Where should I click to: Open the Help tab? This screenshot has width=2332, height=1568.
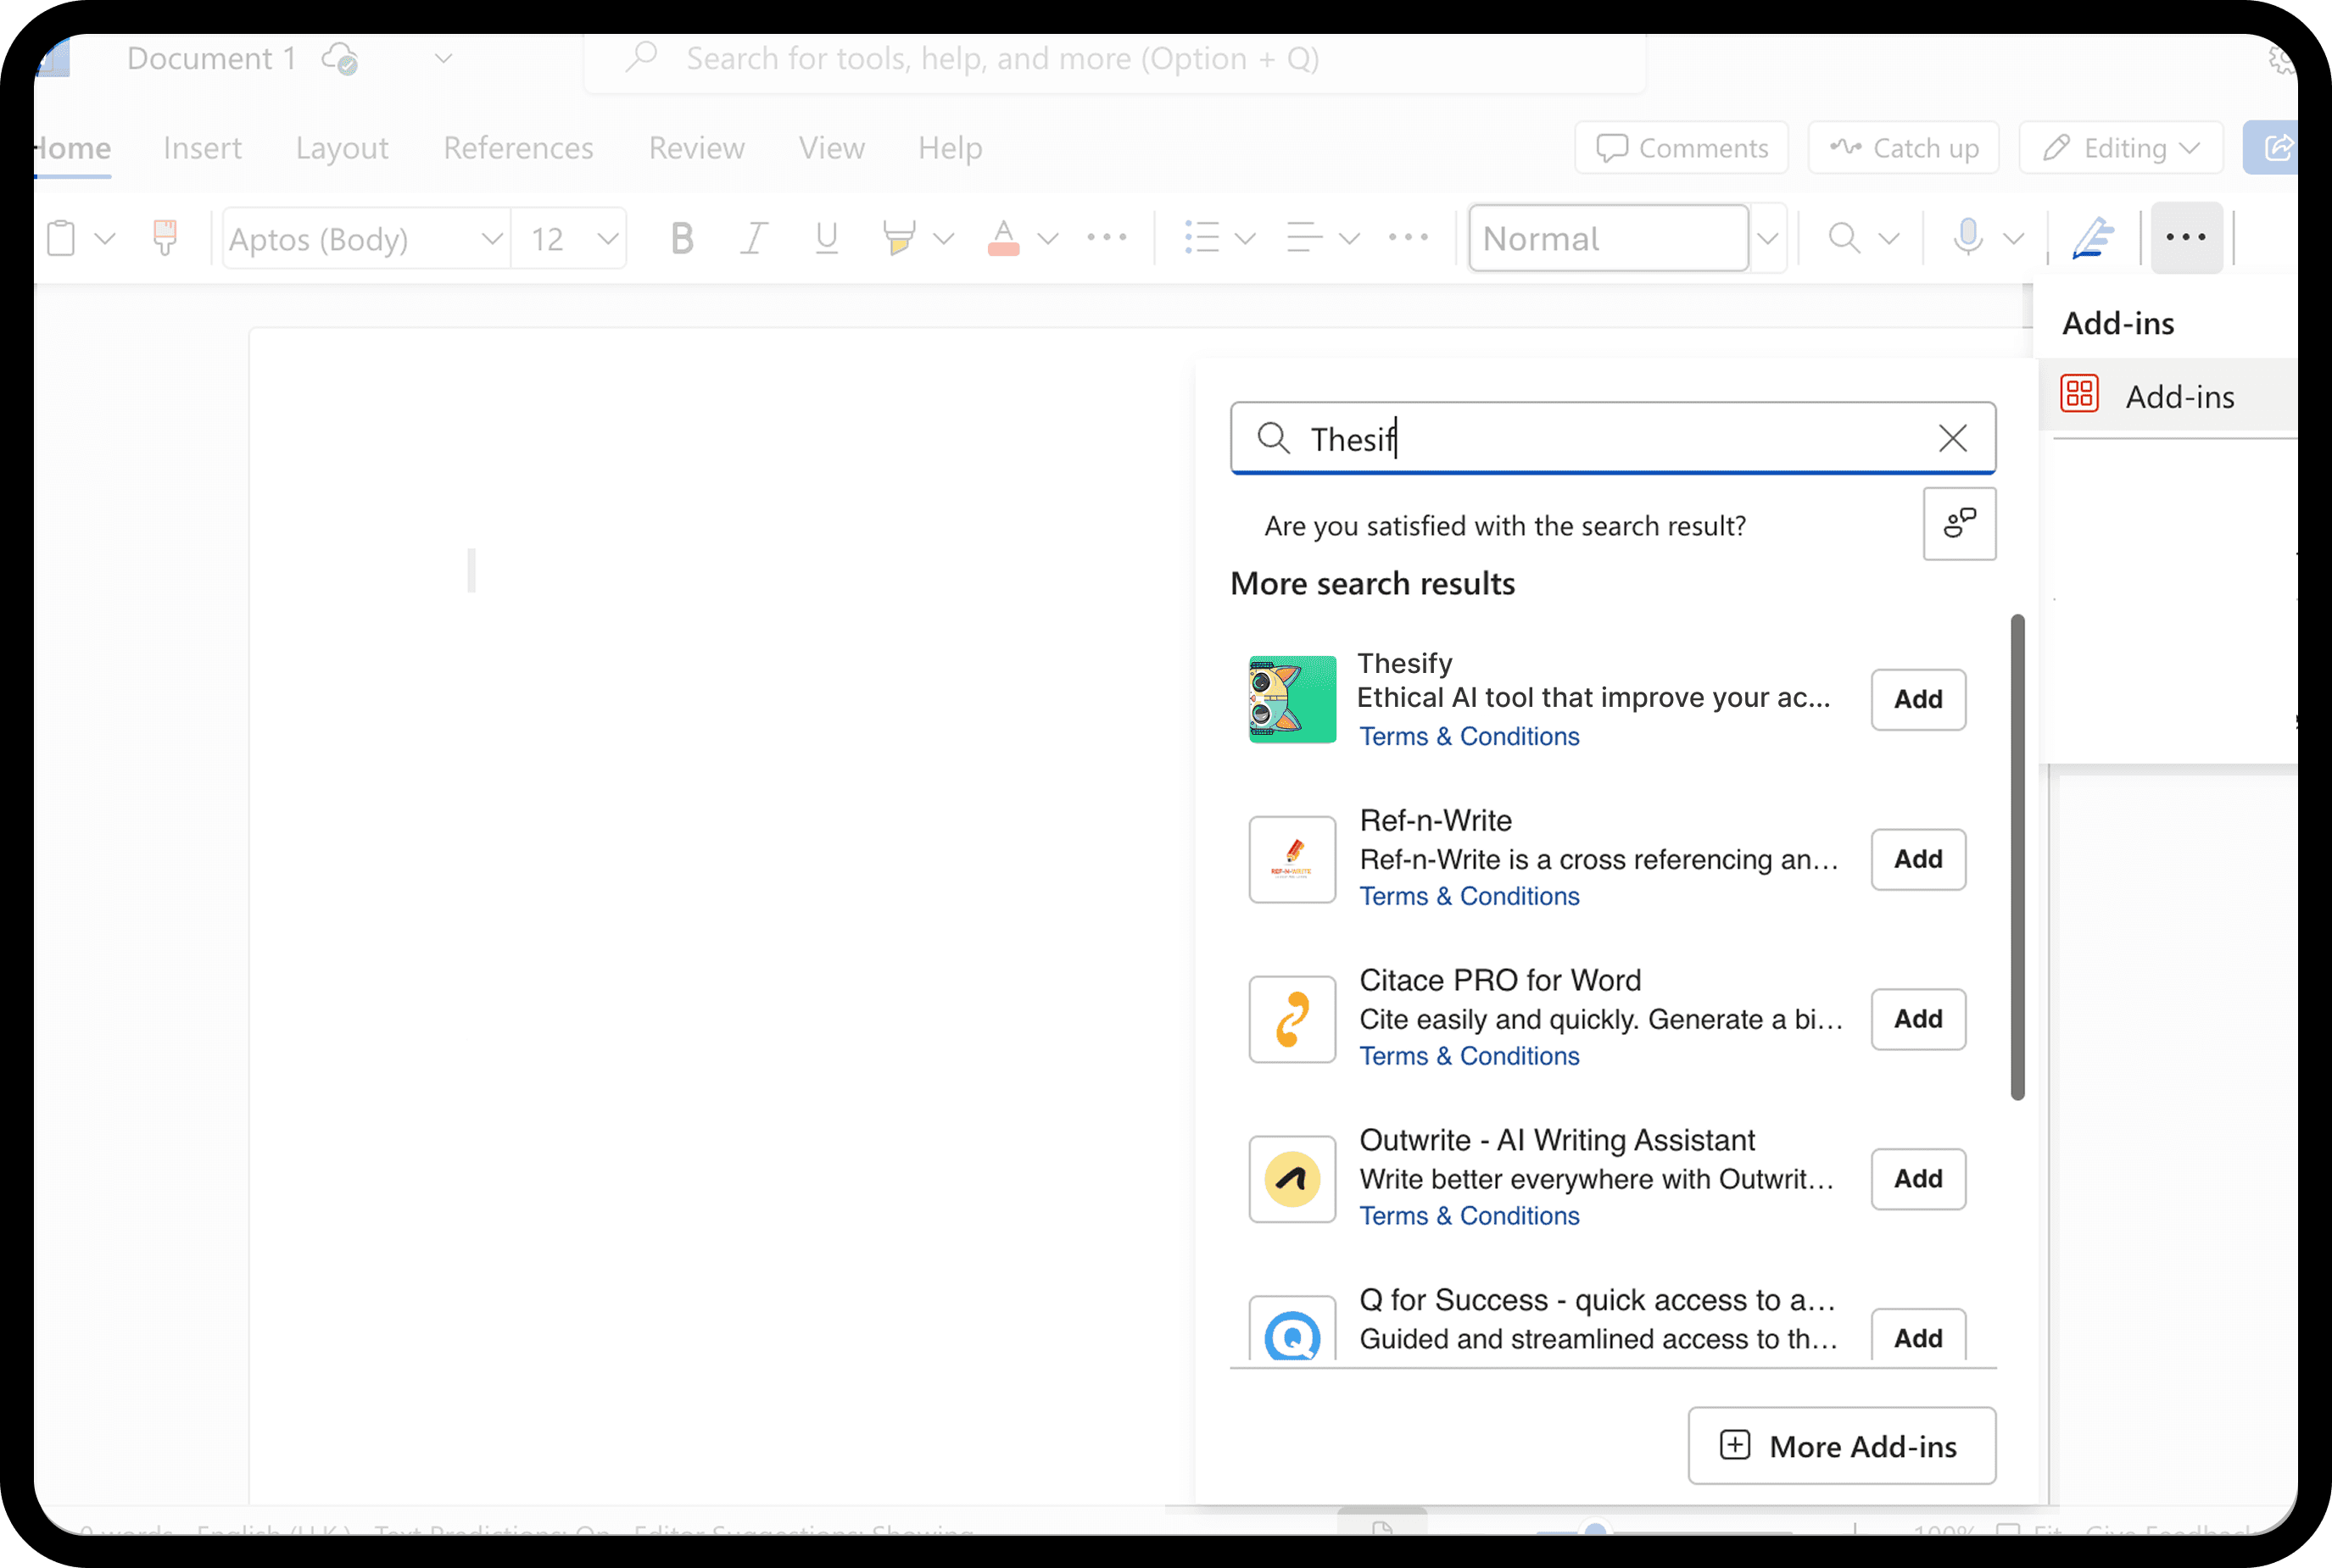pyautogui.click(x=950, y=148)
